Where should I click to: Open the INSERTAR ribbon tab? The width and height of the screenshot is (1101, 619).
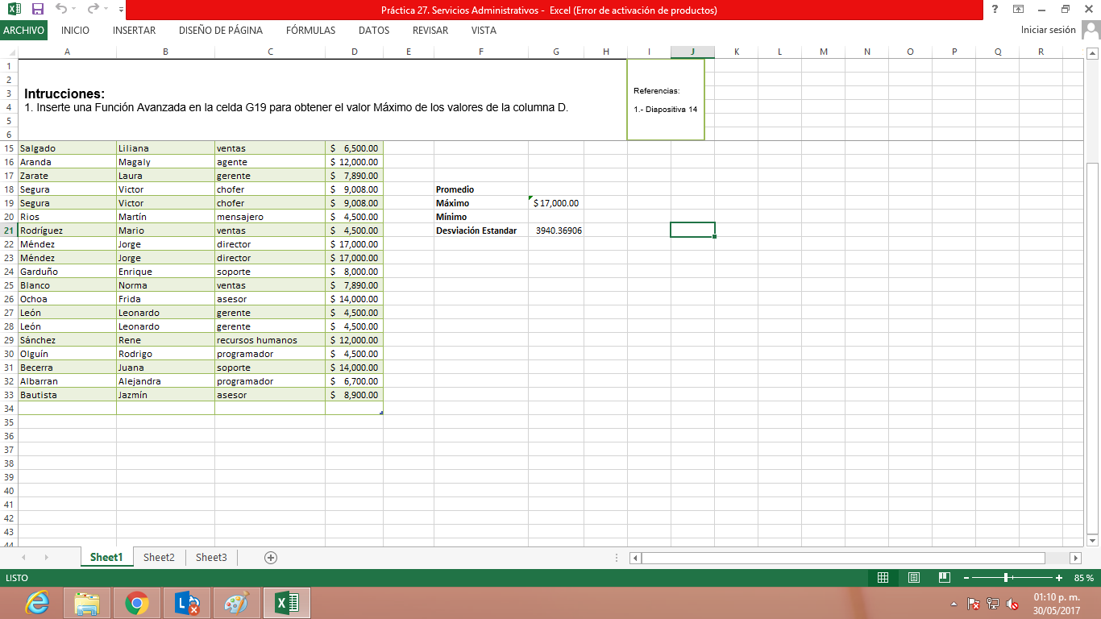[134, 31]
